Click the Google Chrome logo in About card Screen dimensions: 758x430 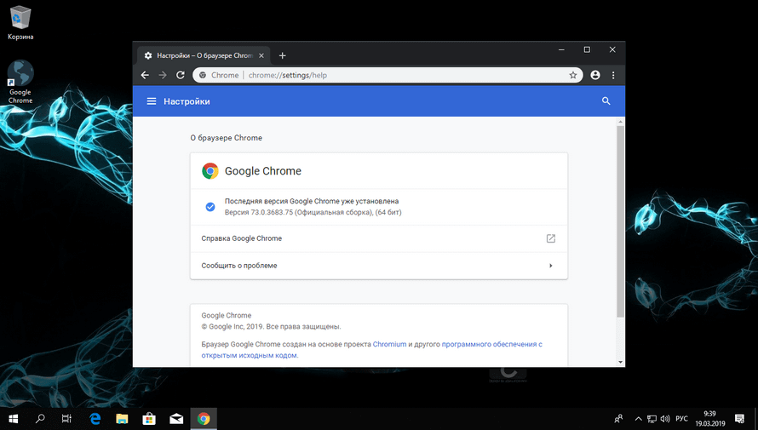point(210,171)
